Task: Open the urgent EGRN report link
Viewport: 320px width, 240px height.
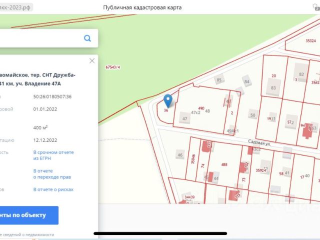Action: click(x=53, y=155)
